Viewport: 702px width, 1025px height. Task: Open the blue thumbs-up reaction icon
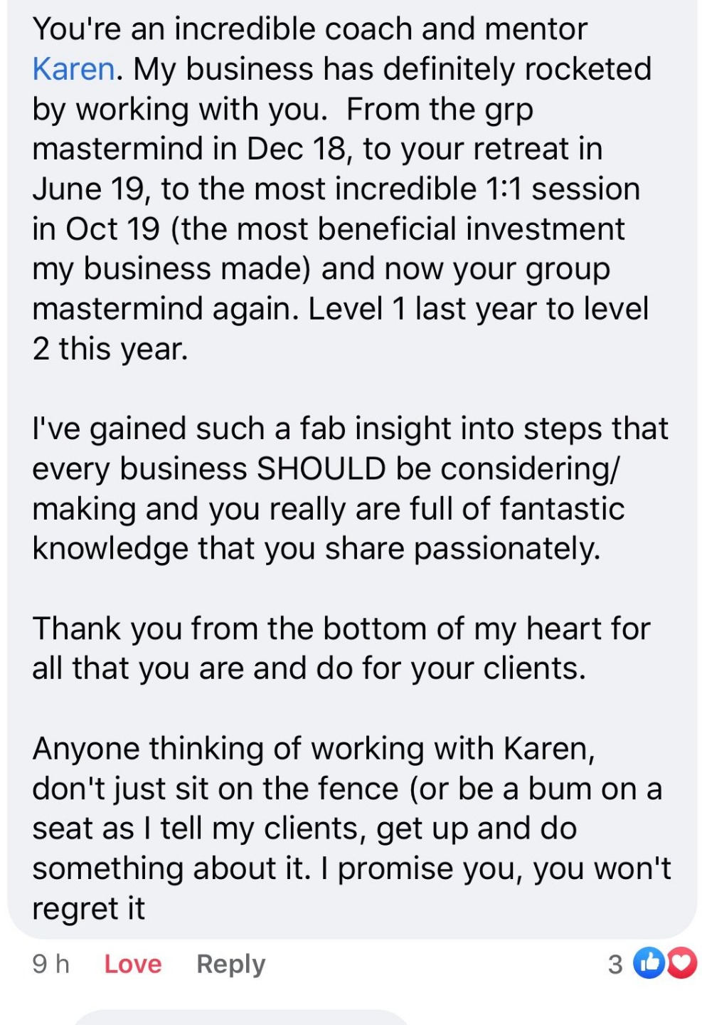(648, 963)
